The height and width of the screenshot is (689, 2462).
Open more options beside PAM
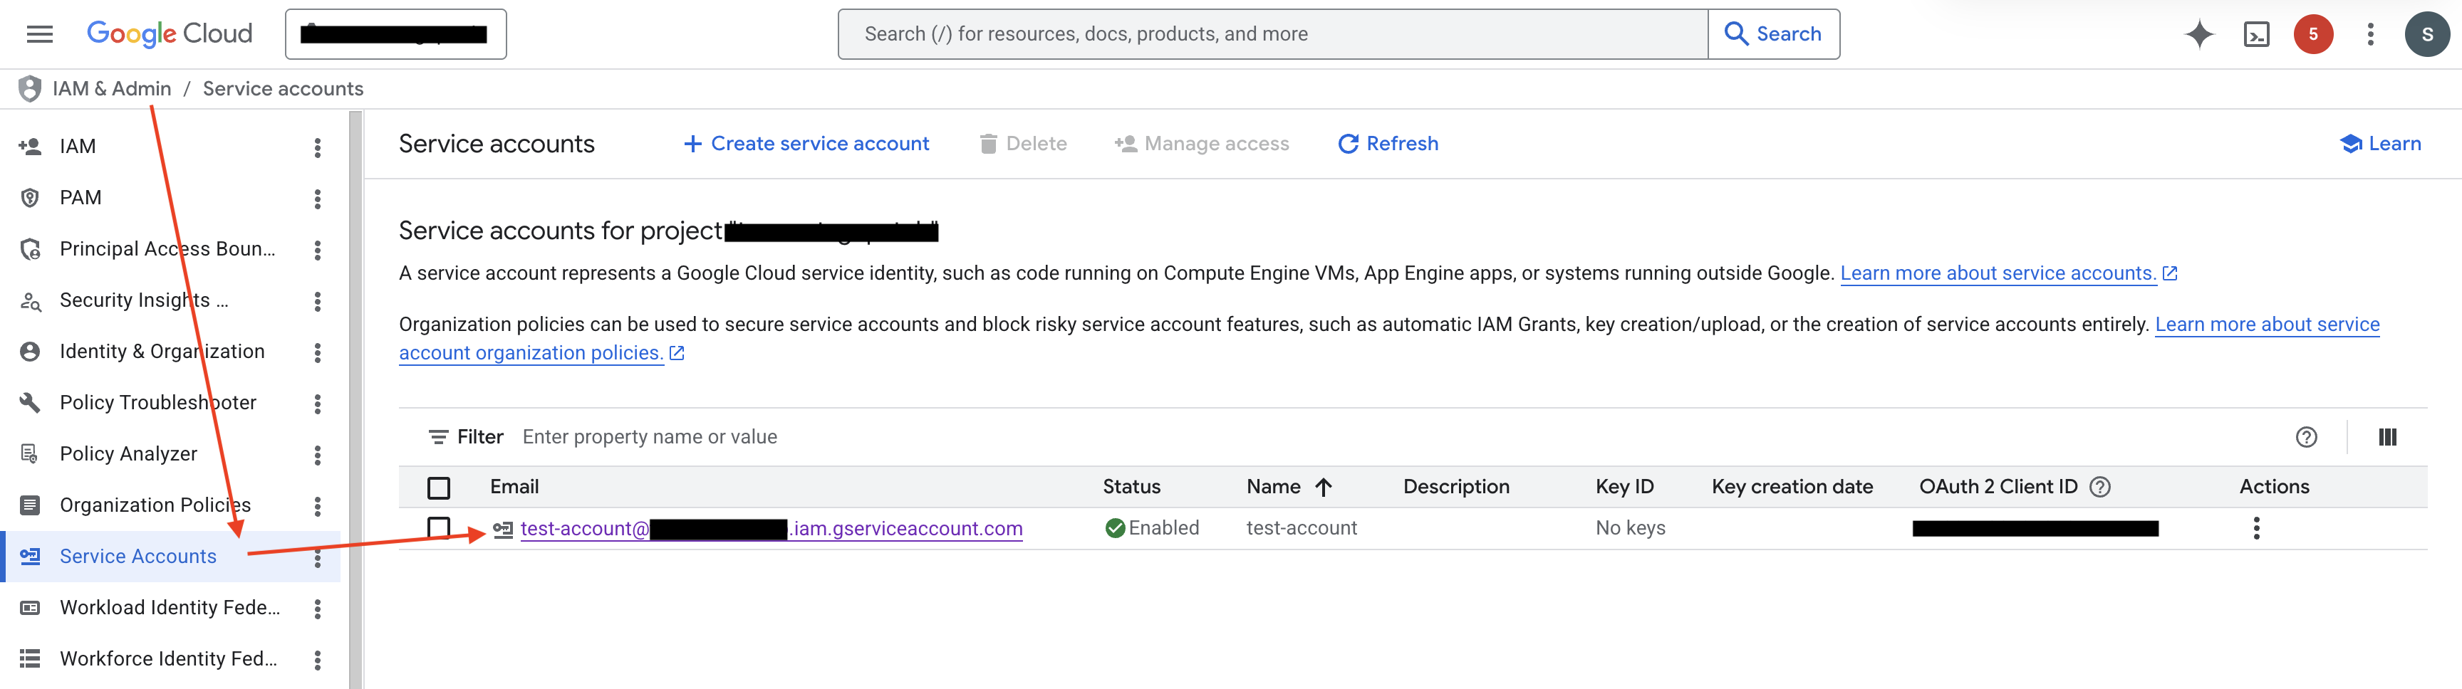[x=317, y=199]
